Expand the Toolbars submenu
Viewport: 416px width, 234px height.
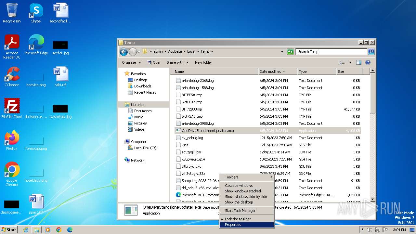pyautogui.click(x=247, y=177)
